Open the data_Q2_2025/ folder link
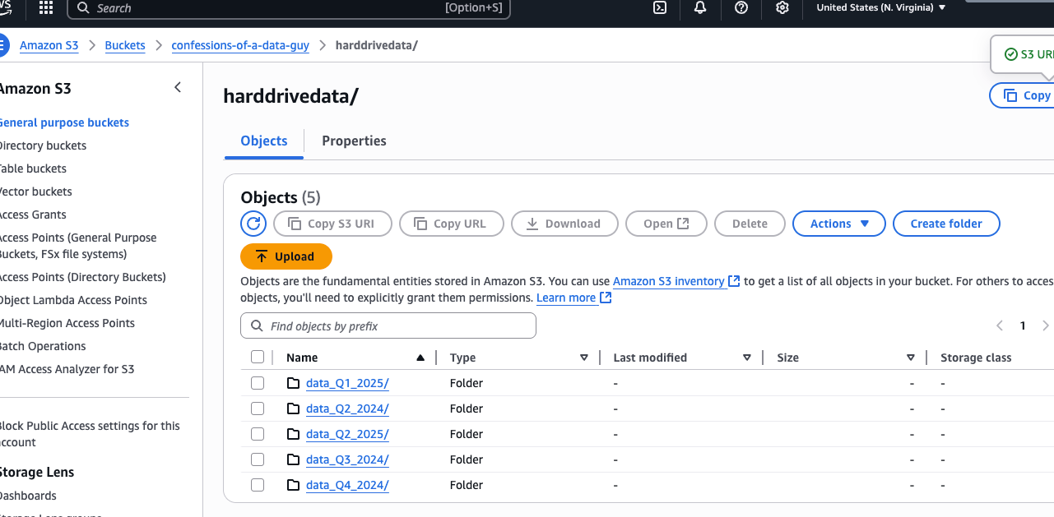The height and width of the screenshot is (517, 1054). click(x=347, y=434)
